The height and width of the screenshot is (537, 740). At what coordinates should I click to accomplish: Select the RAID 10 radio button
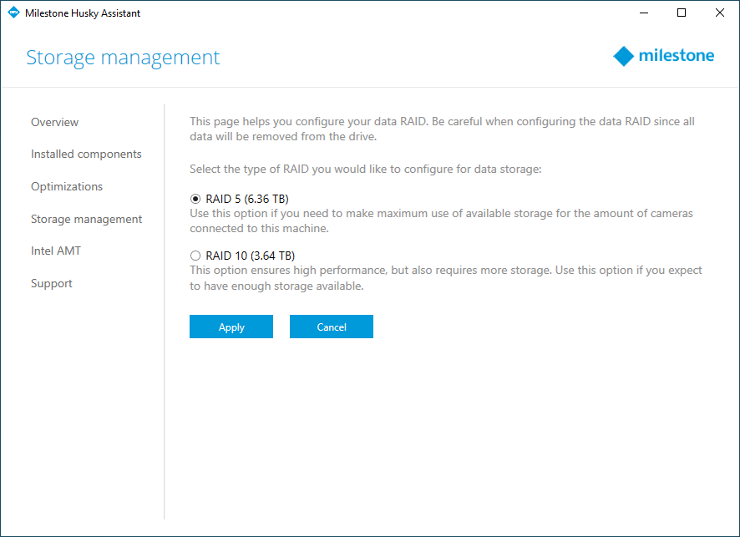(195, 256)
